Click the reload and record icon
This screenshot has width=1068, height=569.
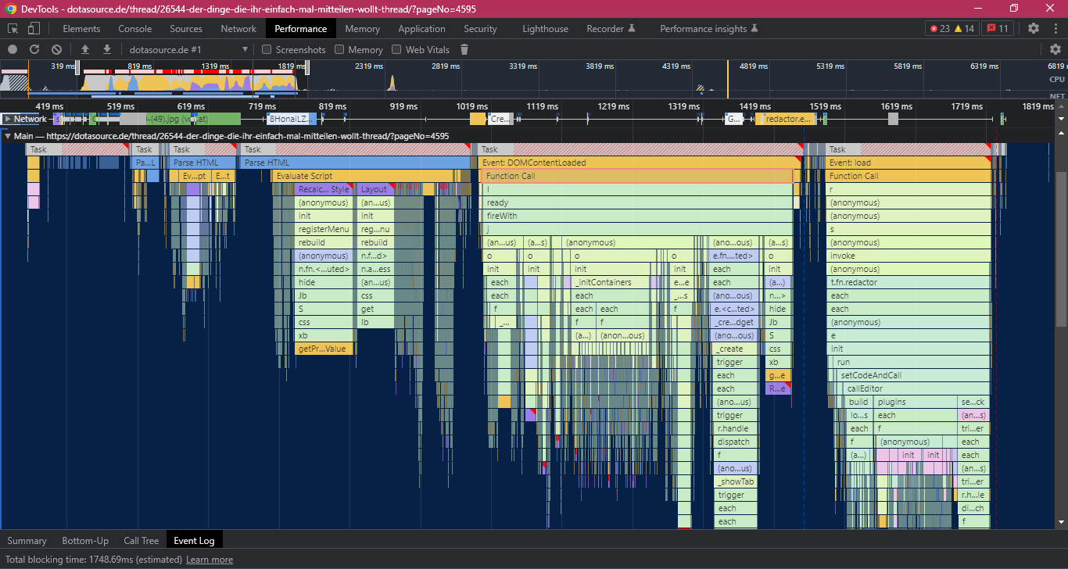[34, 49]
